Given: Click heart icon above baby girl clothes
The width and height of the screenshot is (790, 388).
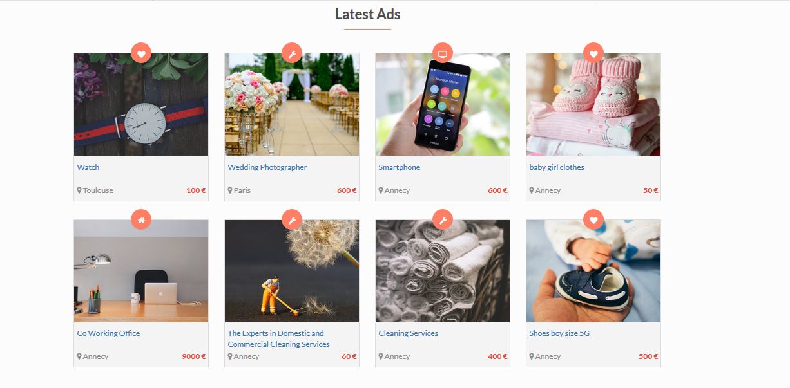Looking at the screenshot, I should 593,53.
